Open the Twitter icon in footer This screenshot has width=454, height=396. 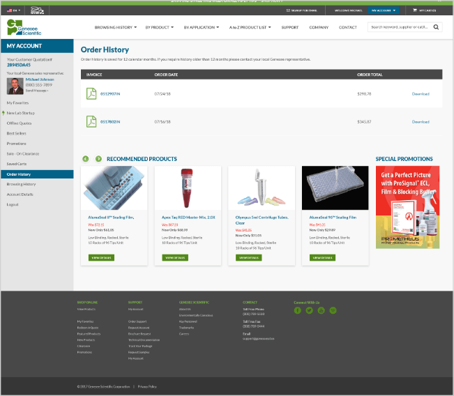point(309,310)
